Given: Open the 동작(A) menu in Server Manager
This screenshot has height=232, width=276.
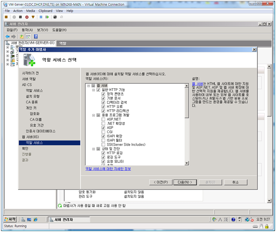Looking at the screenshot, I should [x=27, y=30].
